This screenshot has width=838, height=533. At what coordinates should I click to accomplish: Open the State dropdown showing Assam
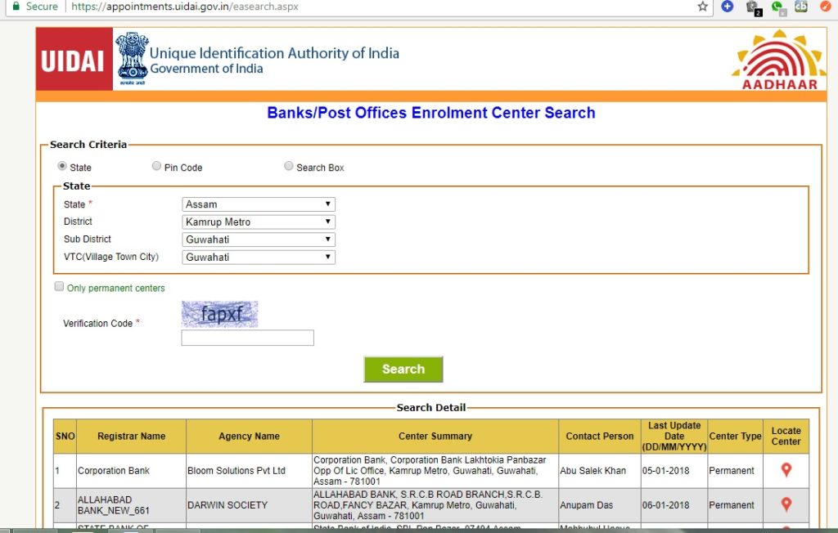click(258, 204)
